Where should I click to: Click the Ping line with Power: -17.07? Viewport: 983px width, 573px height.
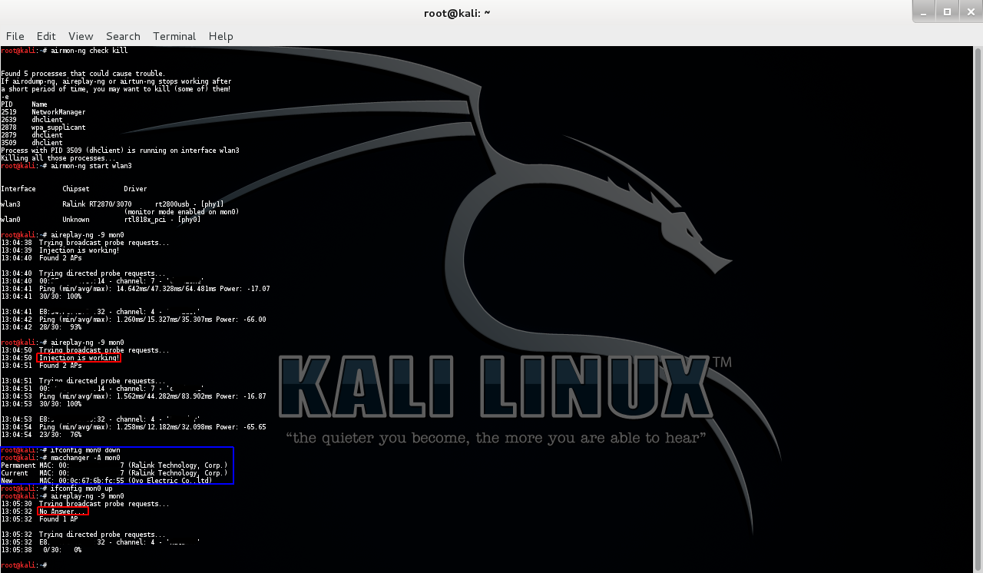point(135,289)
